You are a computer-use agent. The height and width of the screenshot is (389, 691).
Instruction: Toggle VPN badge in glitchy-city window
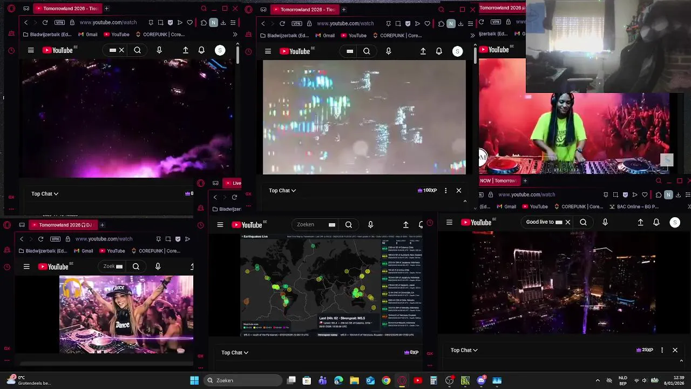pos(297,24)
